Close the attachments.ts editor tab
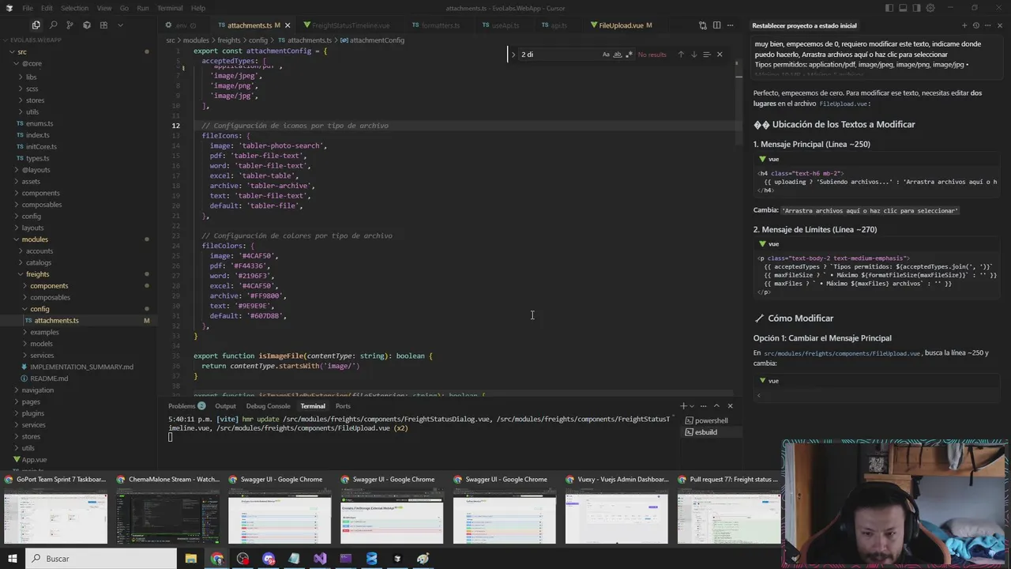 287,25
